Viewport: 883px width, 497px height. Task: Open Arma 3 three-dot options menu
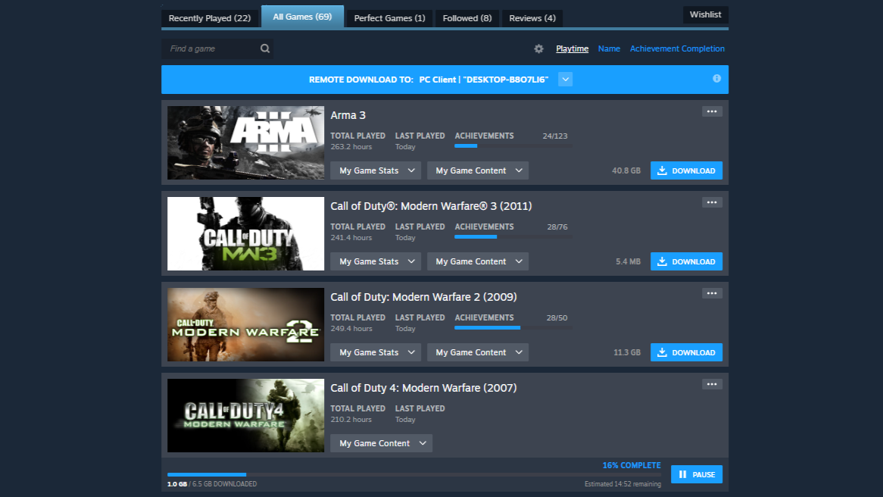coord(712,111)
